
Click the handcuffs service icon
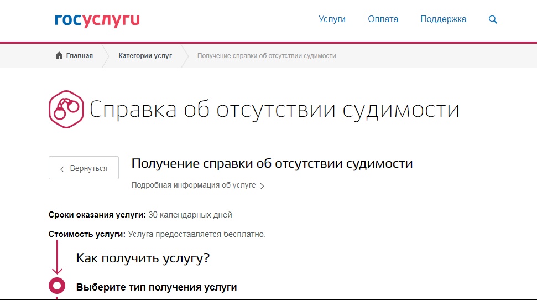[x=66, y=110]
